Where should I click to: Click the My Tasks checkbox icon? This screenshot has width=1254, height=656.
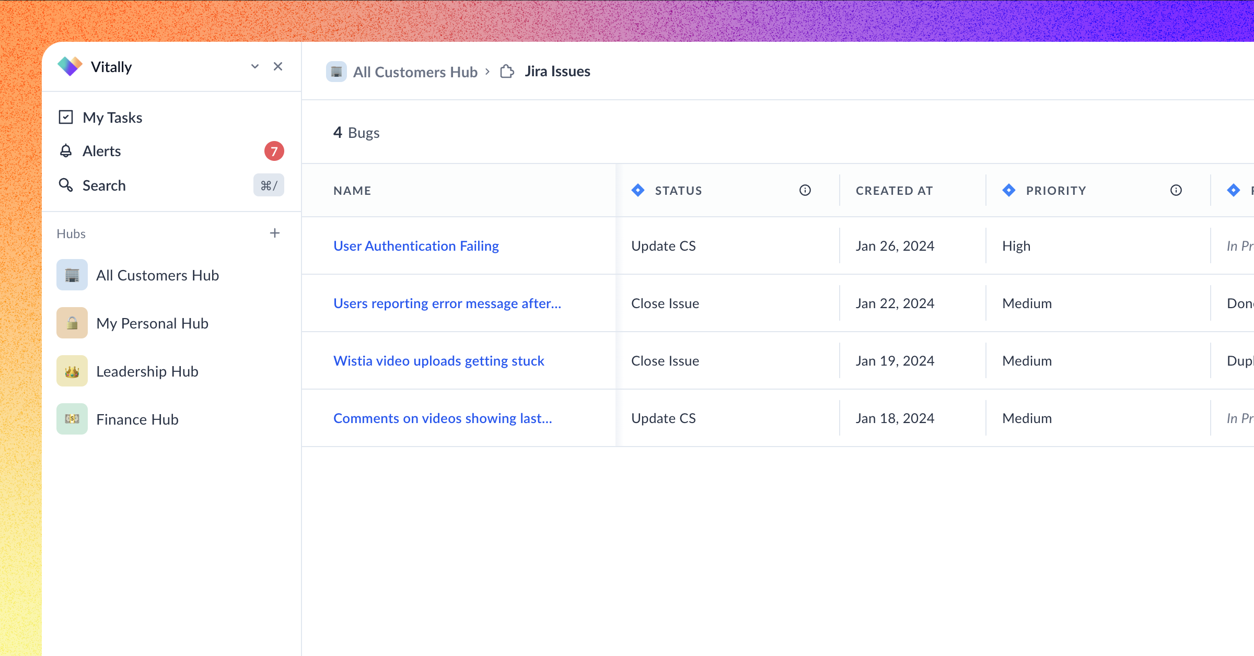click(x=66, y=117)
